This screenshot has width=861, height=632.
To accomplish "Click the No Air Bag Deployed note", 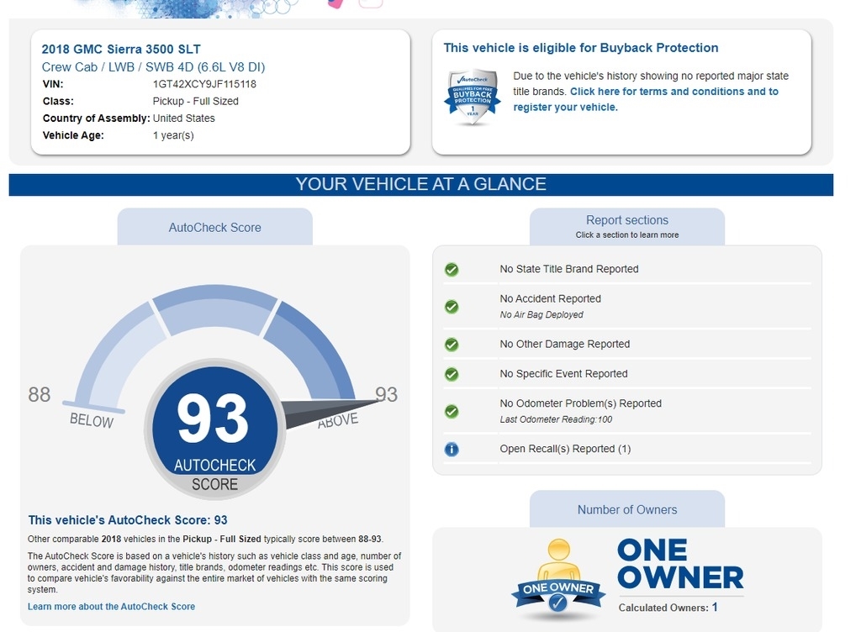I will [541, 314].
